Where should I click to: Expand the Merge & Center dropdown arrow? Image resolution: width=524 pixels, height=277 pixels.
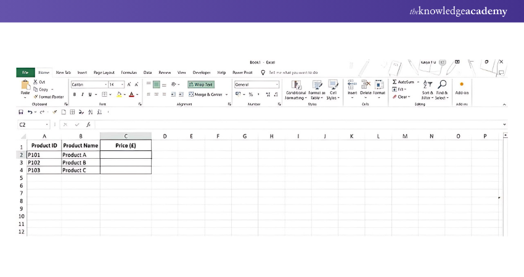click(x=227, y=94)
